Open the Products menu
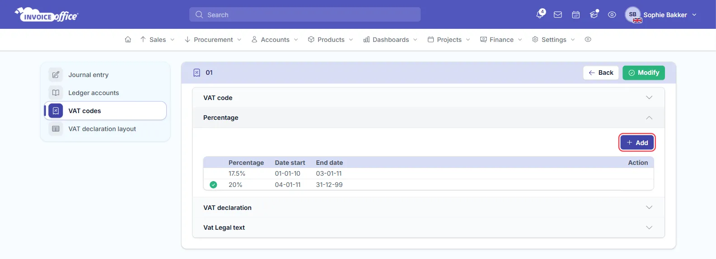 (x=331, y=40)
